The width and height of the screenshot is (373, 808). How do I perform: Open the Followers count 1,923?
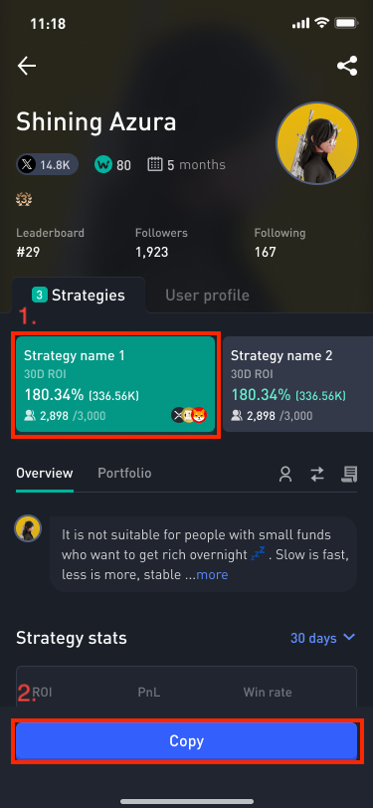(161, 243)
